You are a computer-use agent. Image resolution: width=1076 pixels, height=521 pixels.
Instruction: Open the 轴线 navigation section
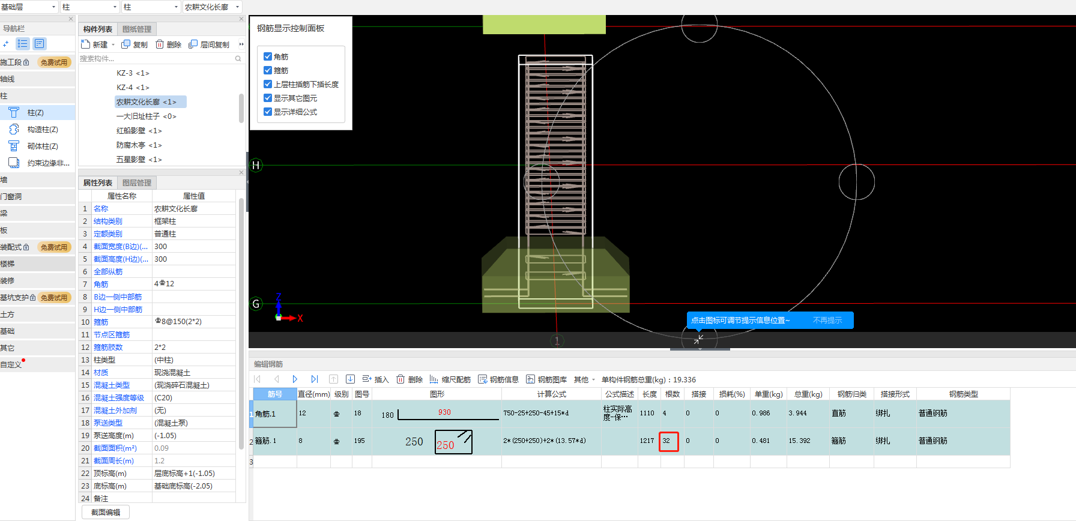coord(37,79)
